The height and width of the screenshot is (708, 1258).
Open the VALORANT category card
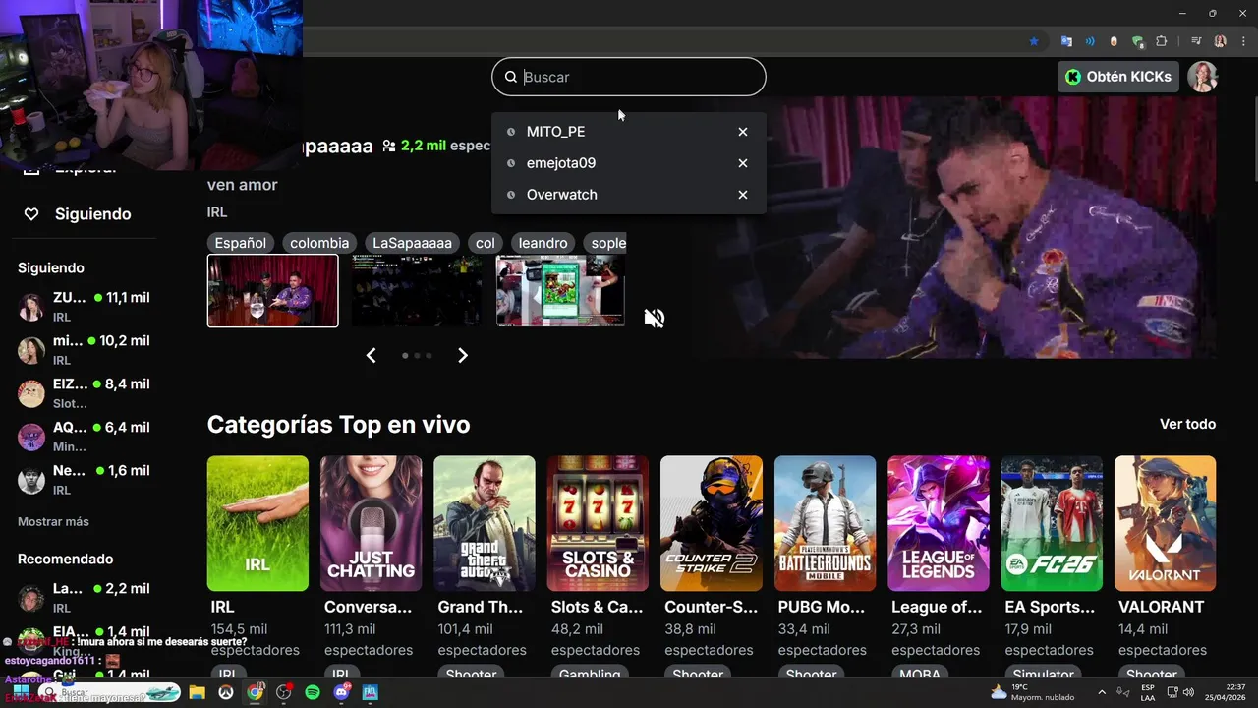[x=1166, y=523]
